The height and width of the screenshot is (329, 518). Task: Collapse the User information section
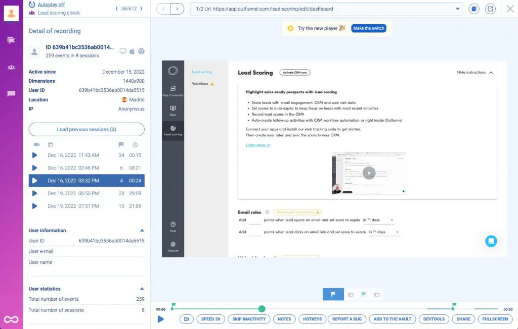coord(142,231)
